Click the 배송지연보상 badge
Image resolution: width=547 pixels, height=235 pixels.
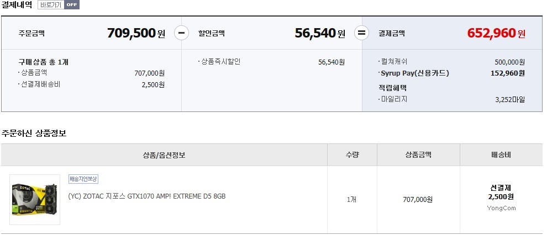point(83,179)
